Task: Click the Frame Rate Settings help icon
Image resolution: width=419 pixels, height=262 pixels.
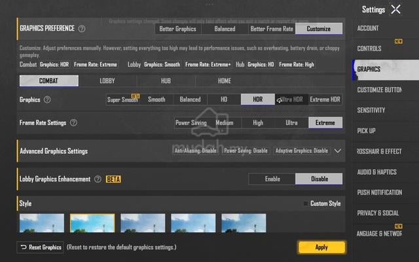Action: click(x=73, y=122)
